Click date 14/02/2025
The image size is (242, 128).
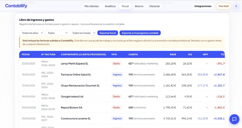pos(29,74)
